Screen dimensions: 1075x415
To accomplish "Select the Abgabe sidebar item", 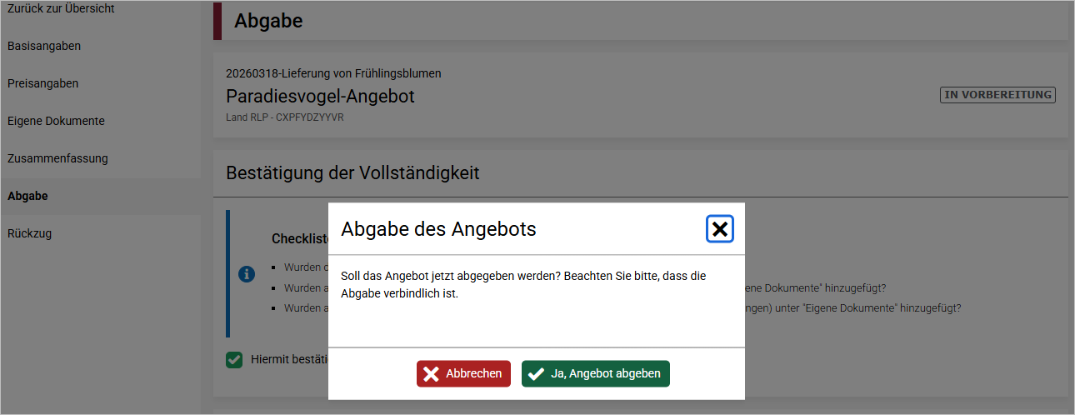I will pyautogui.click(x=27, y=196).
